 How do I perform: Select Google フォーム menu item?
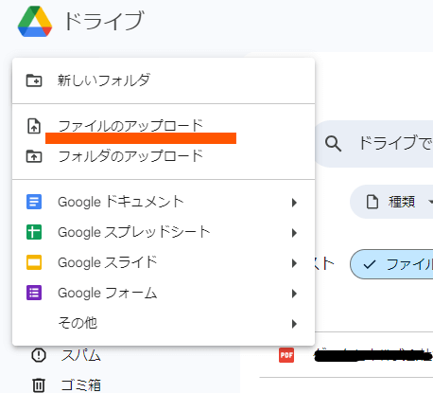(164, 293)
